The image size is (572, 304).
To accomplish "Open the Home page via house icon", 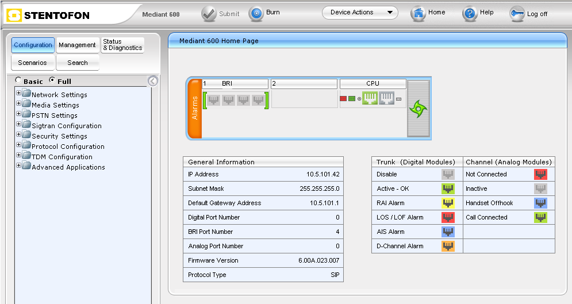I will [x=418, y=13].
